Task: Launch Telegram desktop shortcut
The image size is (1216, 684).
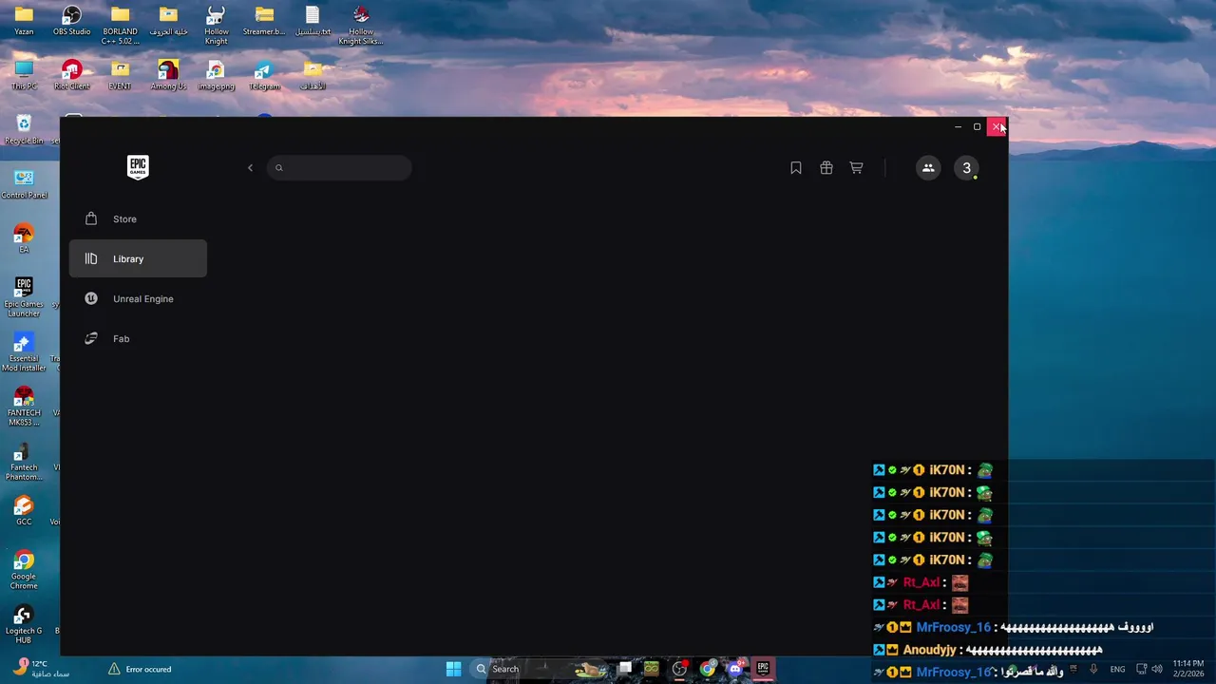Action: 264,75
